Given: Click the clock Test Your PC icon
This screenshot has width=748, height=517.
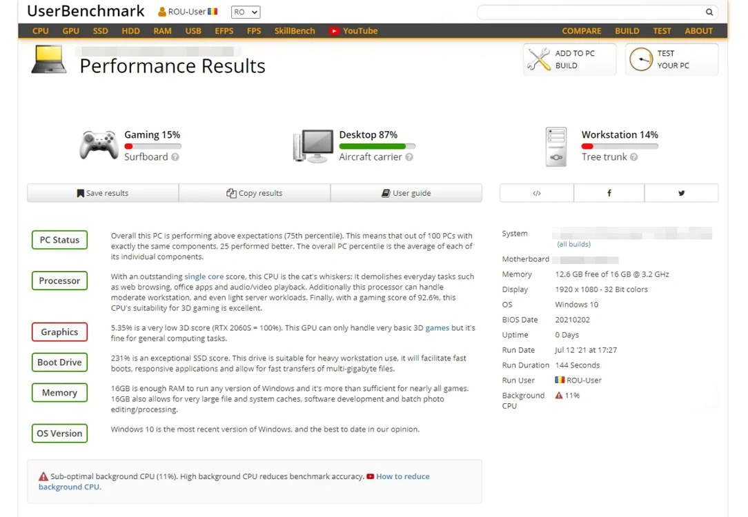Looking at the screenshot, I should [x=640, y=59].
